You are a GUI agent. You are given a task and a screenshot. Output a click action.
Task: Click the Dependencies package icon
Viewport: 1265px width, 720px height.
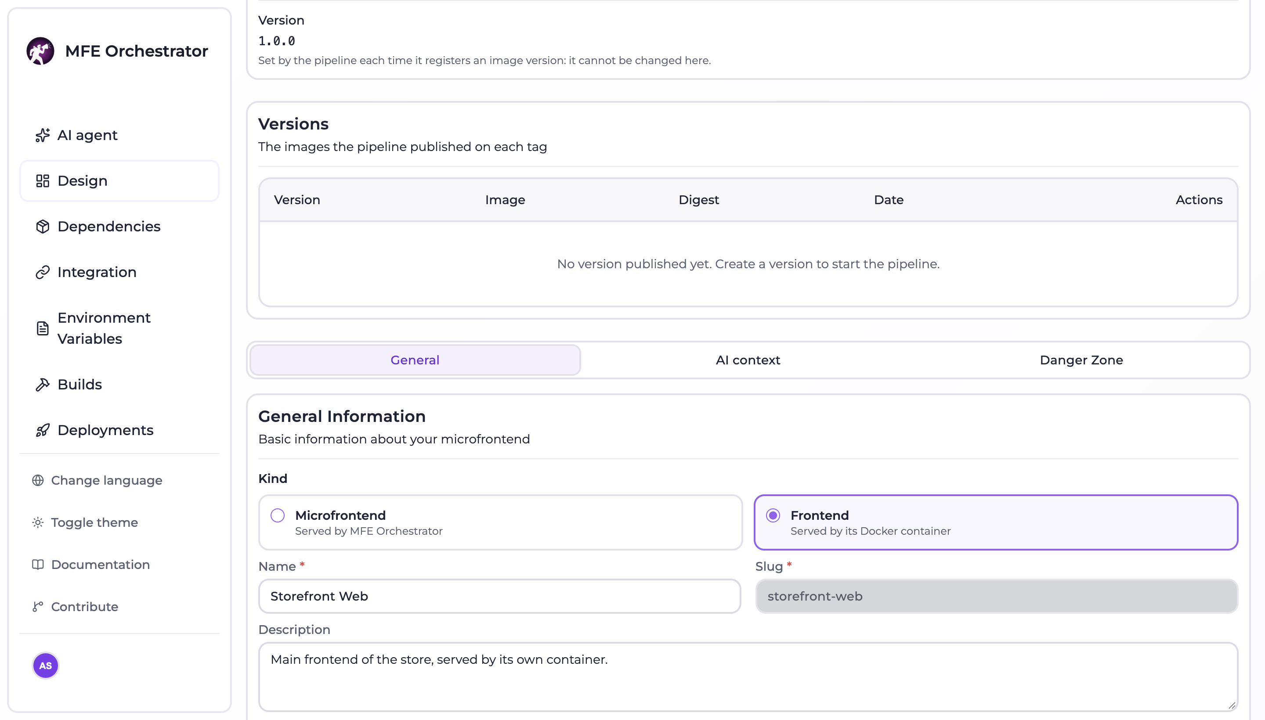coord(43,227)
